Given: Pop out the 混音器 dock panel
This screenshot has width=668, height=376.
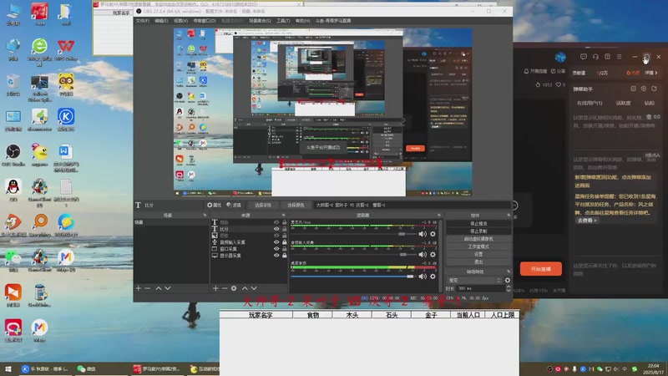Looking at the screenshot, I should (x=439, y=216).
